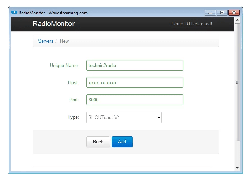Image resolution: width=251 pixels, height=180 pixels.
Task: Click the RadioMonitor app icon in title bar
Action: pyautogui.click(x=14, y=13)
